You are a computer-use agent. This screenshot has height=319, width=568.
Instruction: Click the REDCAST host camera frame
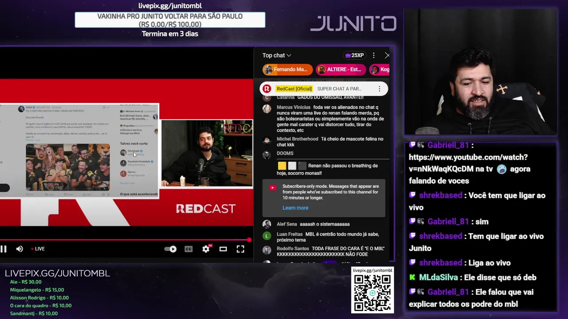click(x=207, y=153)
